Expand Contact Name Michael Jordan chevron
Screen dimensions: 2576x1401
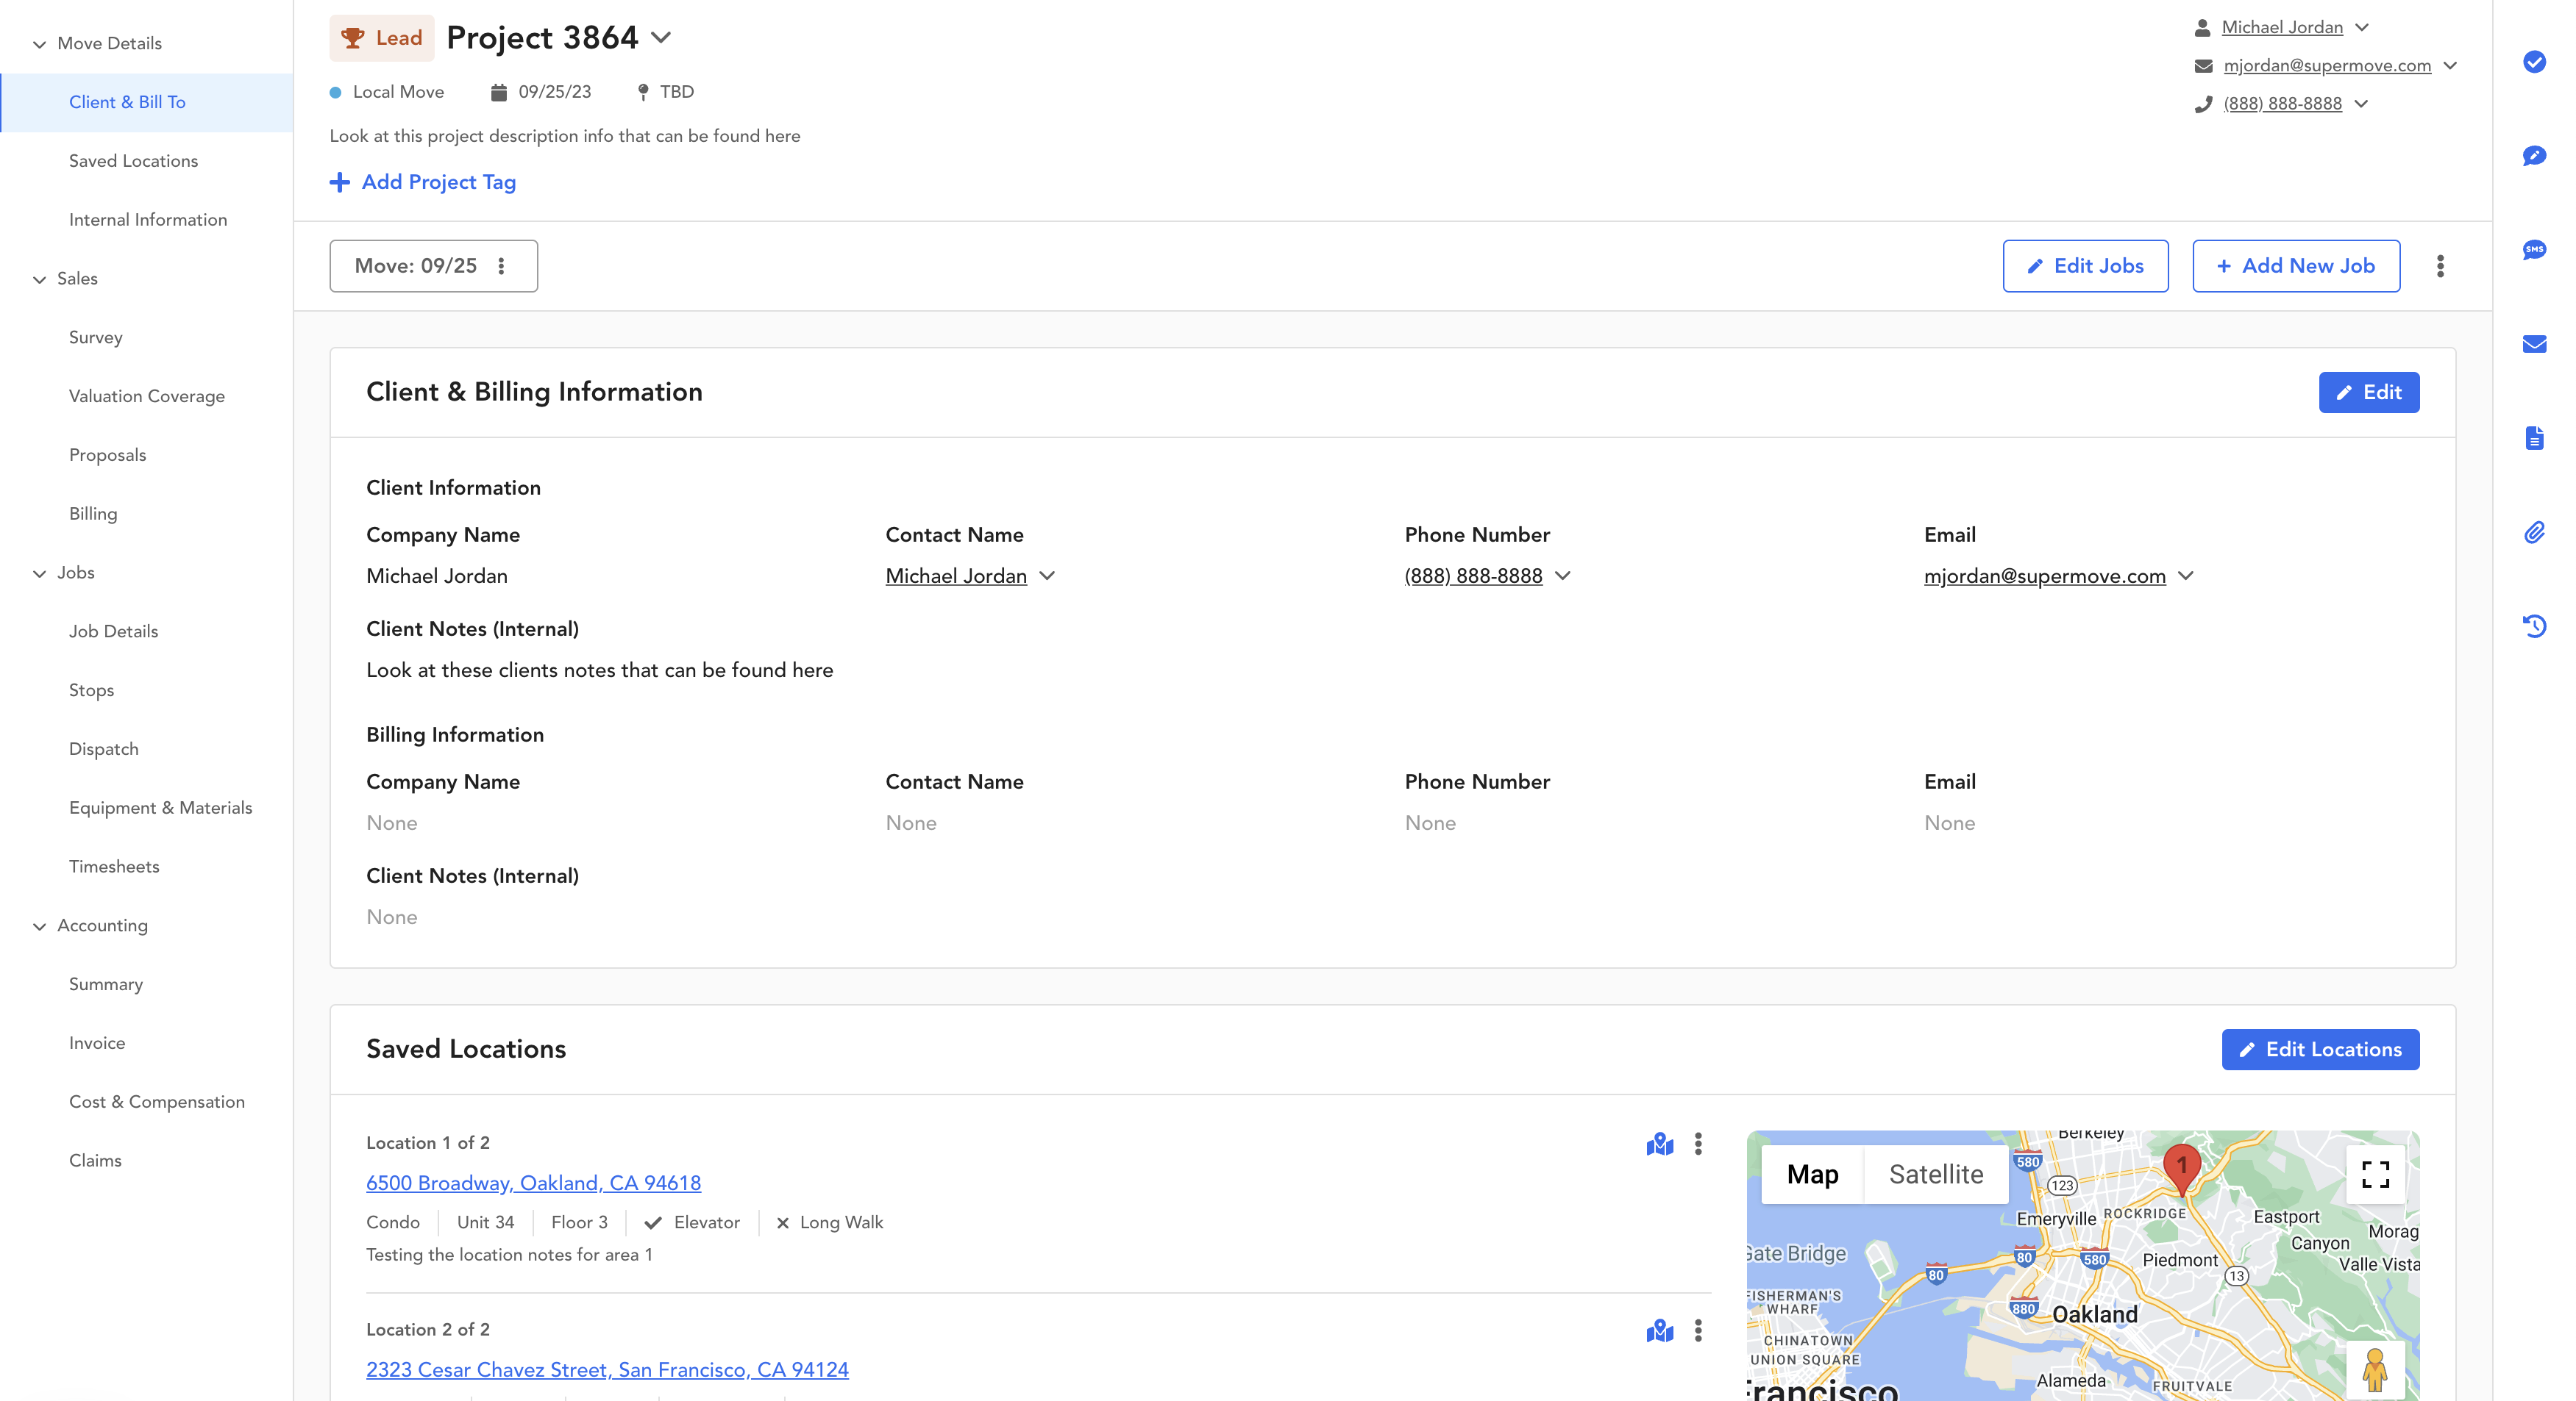coord(1047,576)
